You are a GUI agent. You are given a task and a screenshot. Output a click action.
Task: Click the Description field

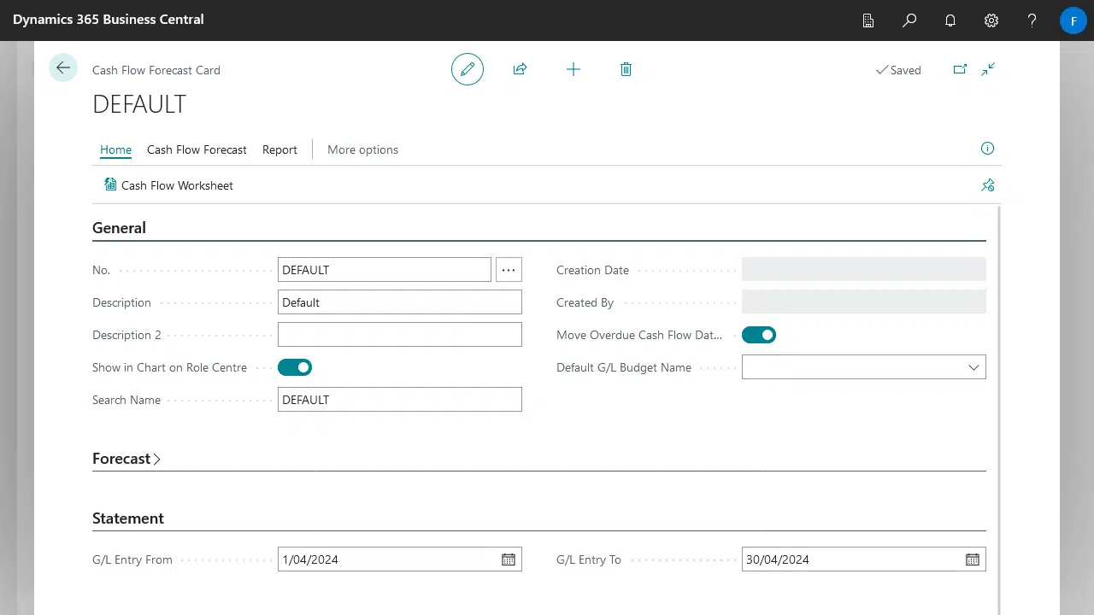click(400, 302)
